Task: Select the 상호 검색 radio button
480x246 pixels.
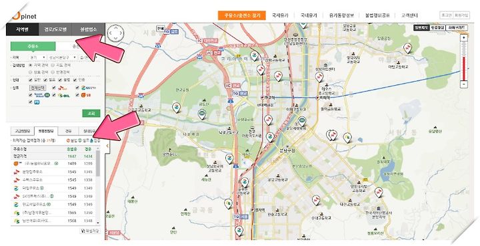Action: (31, 72)
